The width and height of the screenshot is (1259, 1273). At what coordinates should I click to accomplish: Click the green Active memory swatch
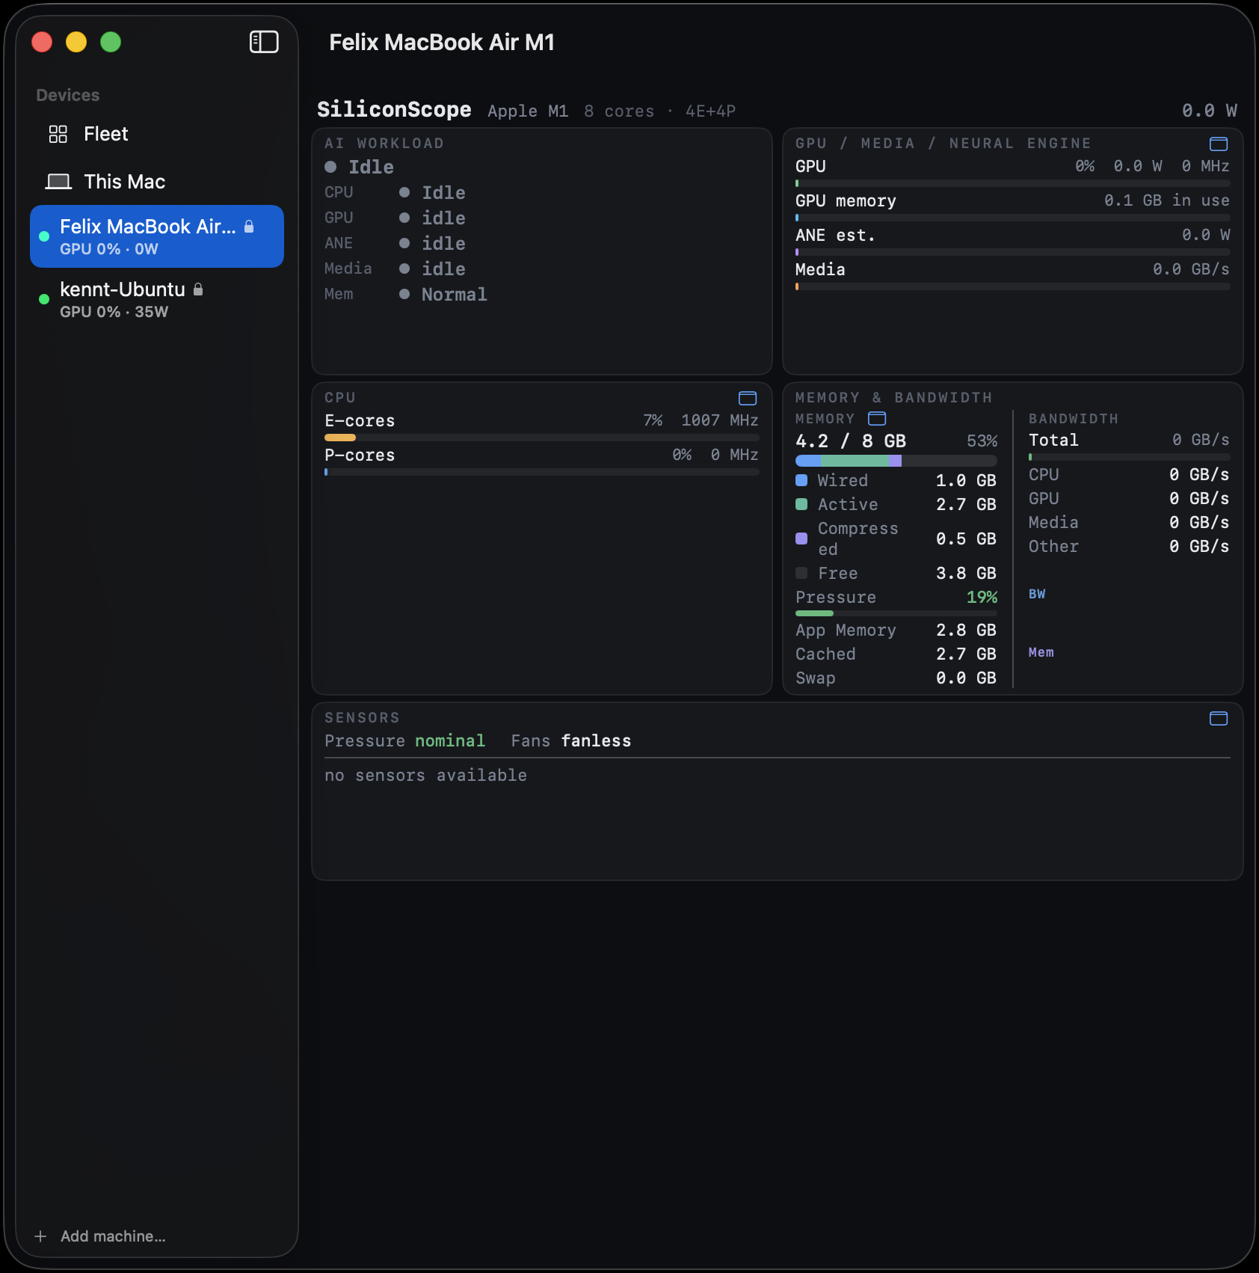click(801, 504)
